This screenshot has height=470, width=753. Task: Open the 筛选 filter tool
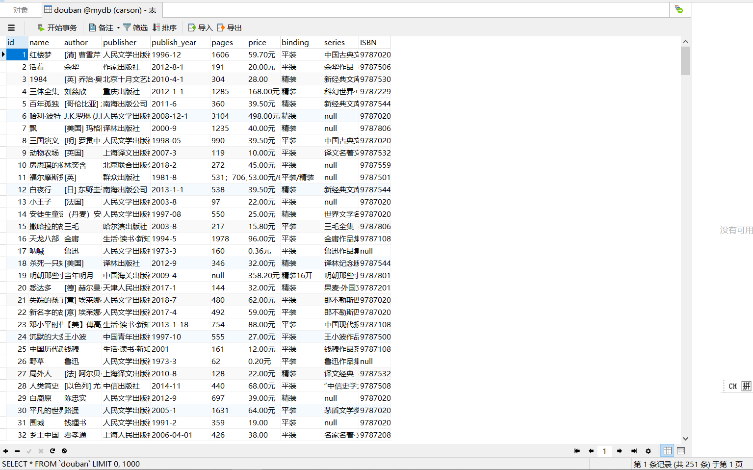[135, 27]
